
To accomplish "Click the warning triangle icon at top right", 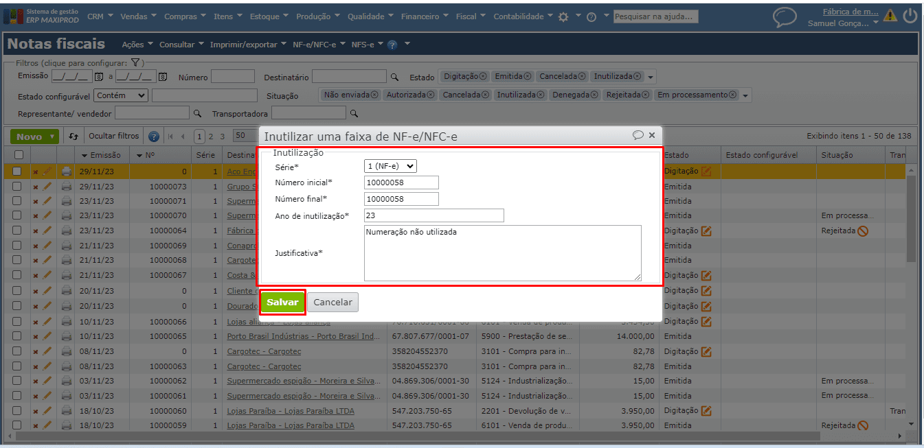I will [x=890, y=16].
